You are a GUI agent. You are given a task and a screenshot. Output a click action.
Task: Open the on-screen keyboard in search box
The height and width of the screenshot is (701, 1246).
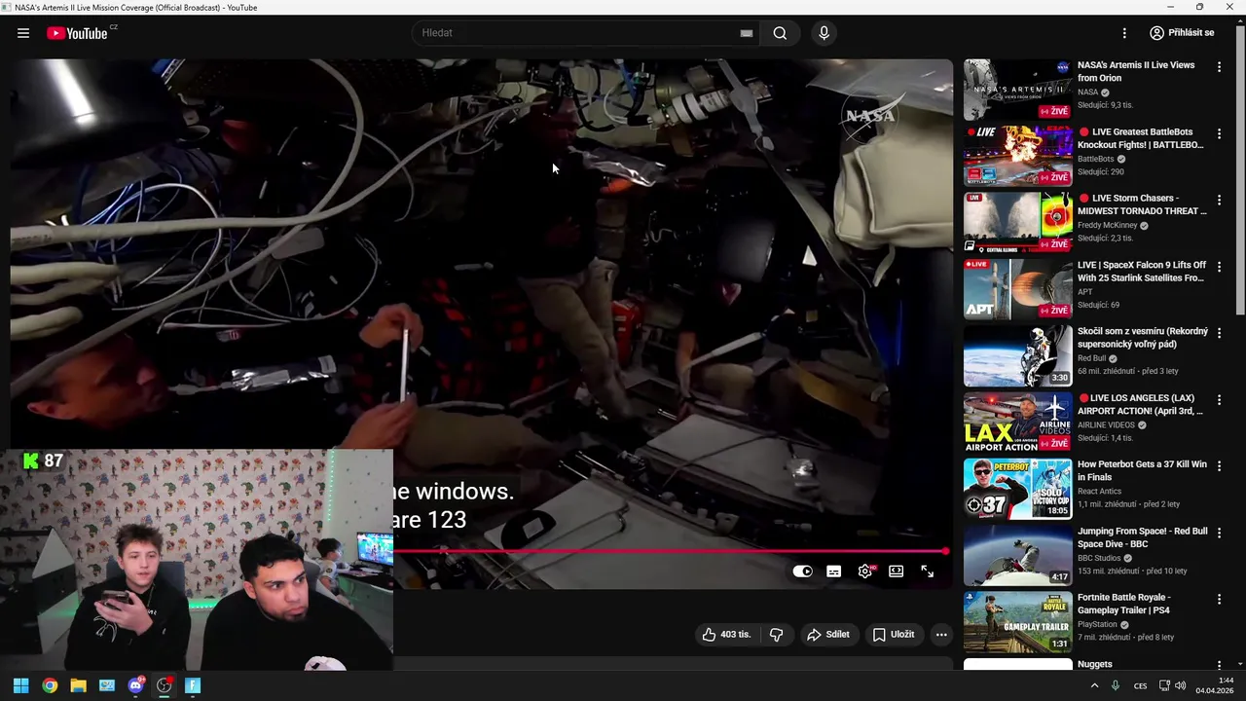(x=747, y=33)
